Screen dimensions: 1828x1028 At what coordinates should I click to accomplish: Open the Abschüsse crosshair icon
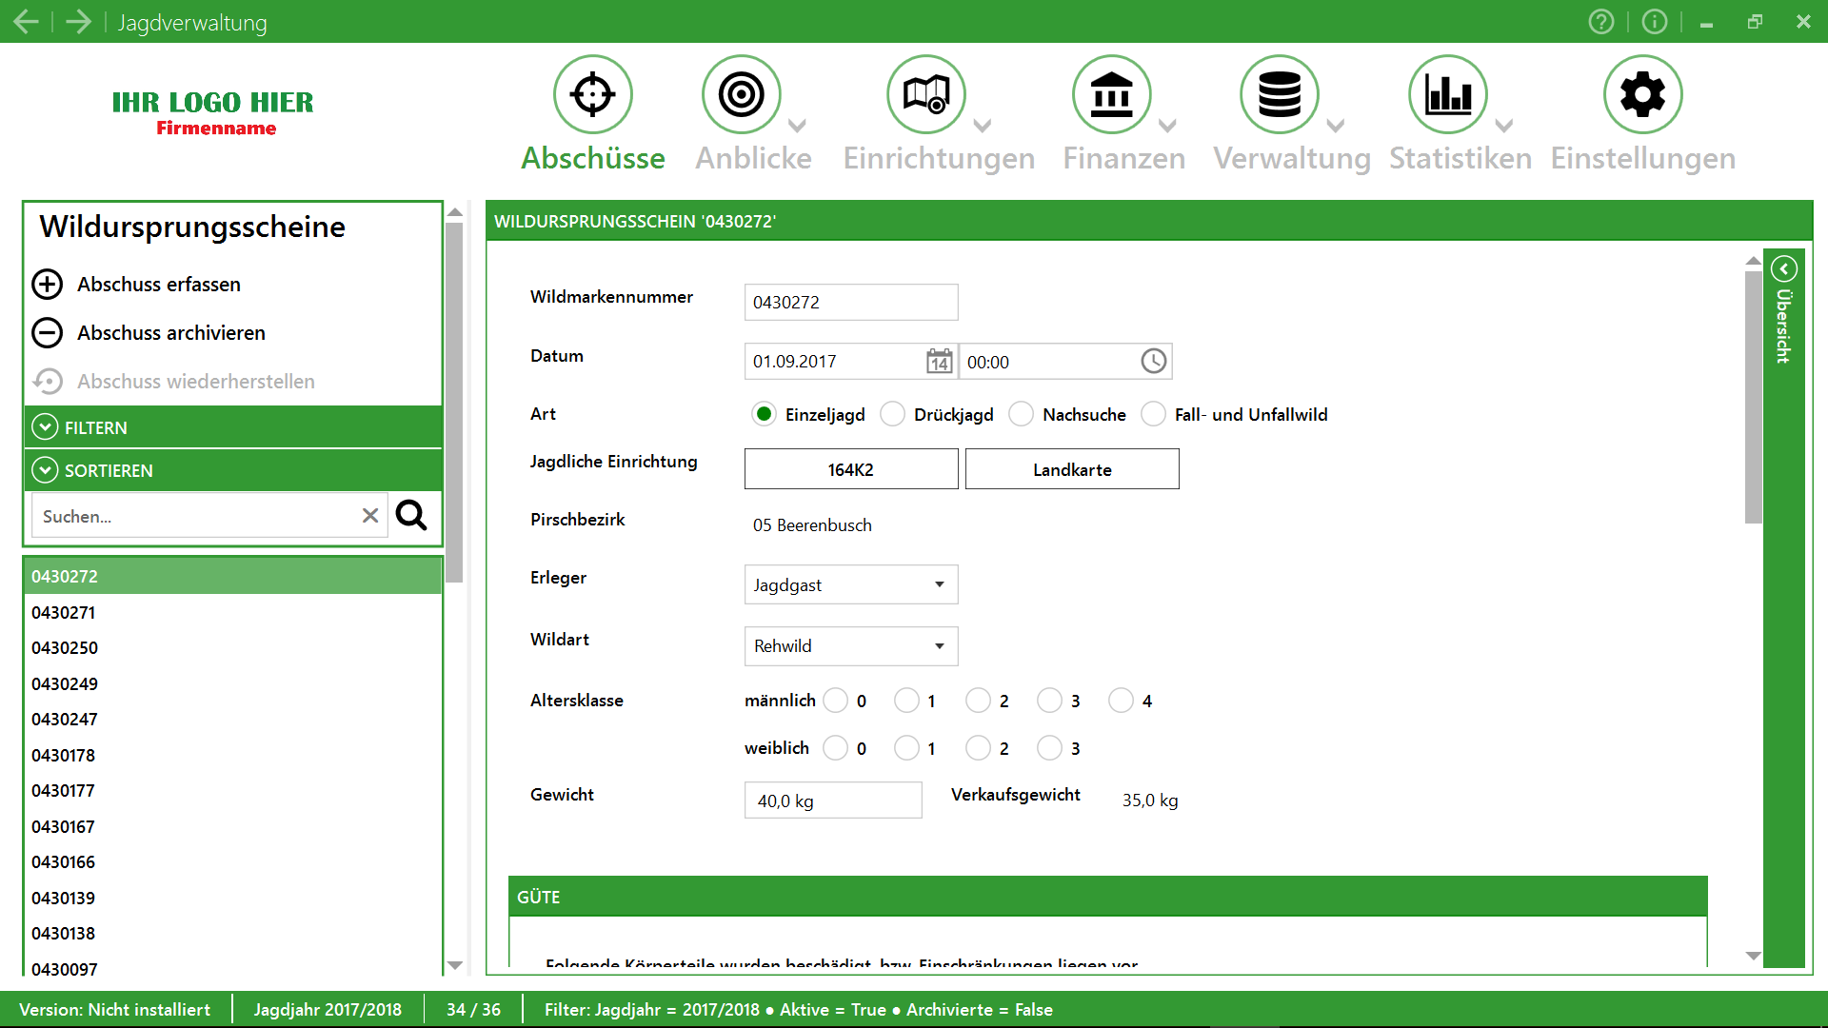(x=592, y=94)
